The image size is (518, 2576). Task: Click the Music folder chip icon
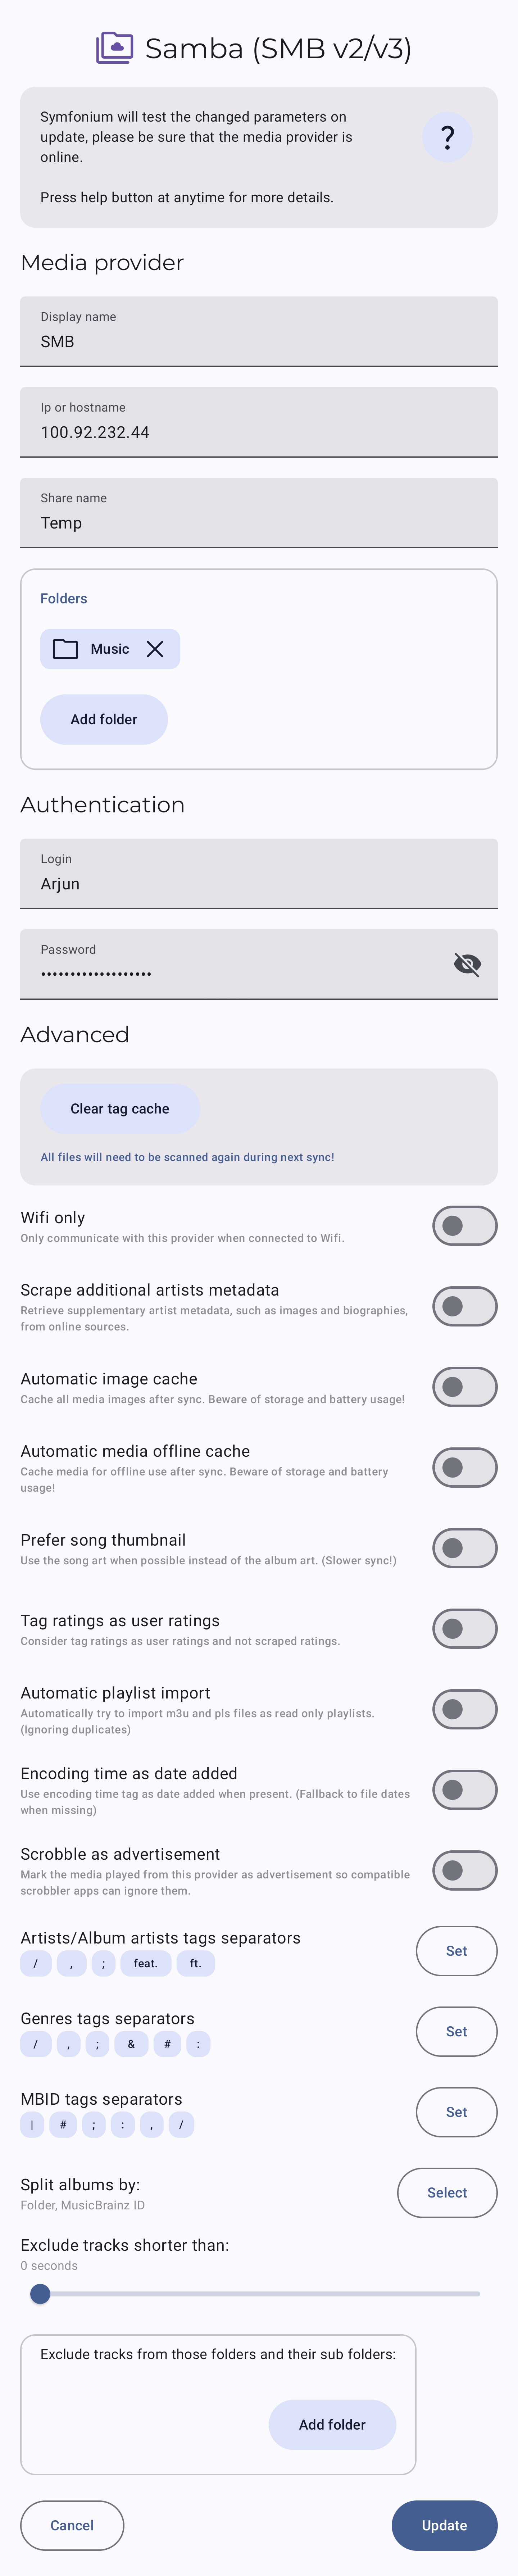65,649
